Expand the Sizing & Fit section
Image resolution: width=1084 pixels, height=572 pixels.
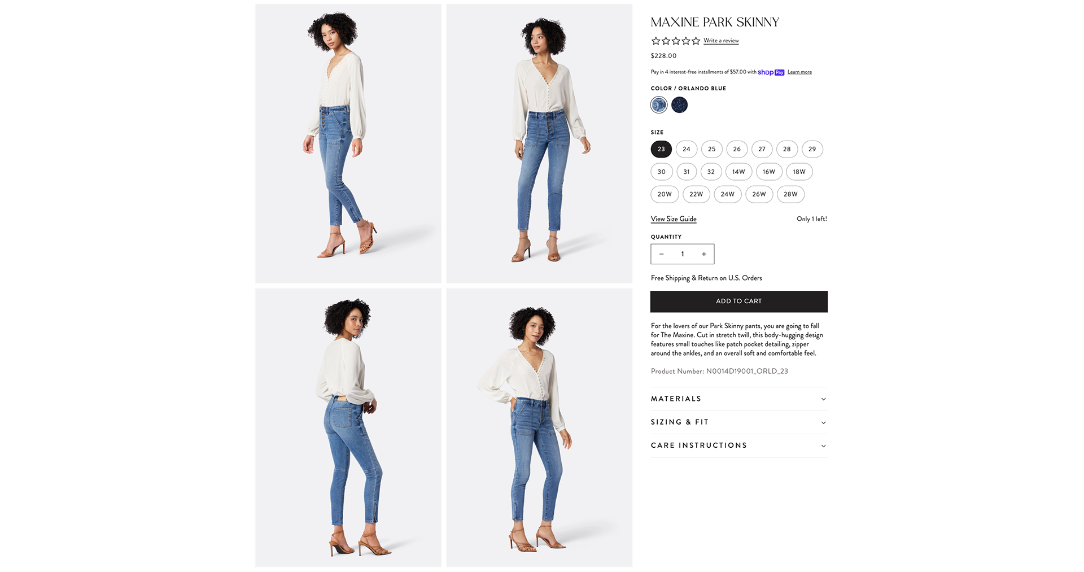click(x=738, y=422)
